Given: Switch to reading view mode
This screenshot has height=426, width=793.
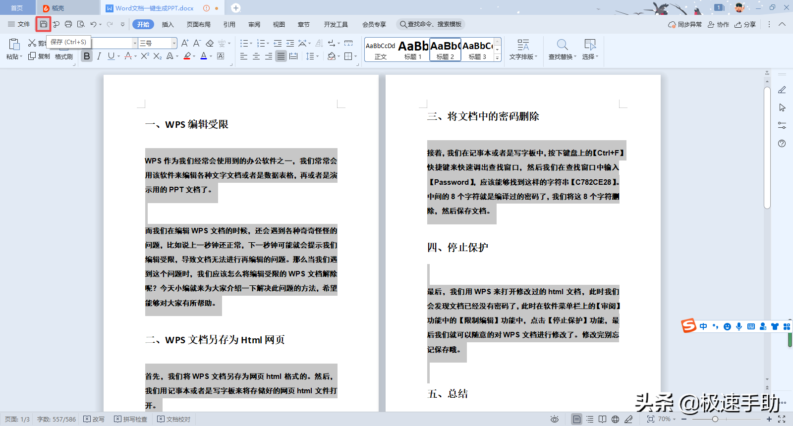Looking at the screenshot, I should [x=602, y=419].
